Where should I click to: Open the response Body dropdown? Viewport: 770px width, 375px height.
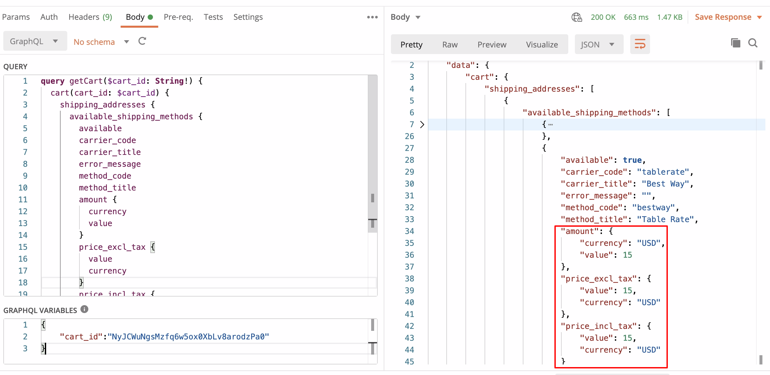(405, 17)
